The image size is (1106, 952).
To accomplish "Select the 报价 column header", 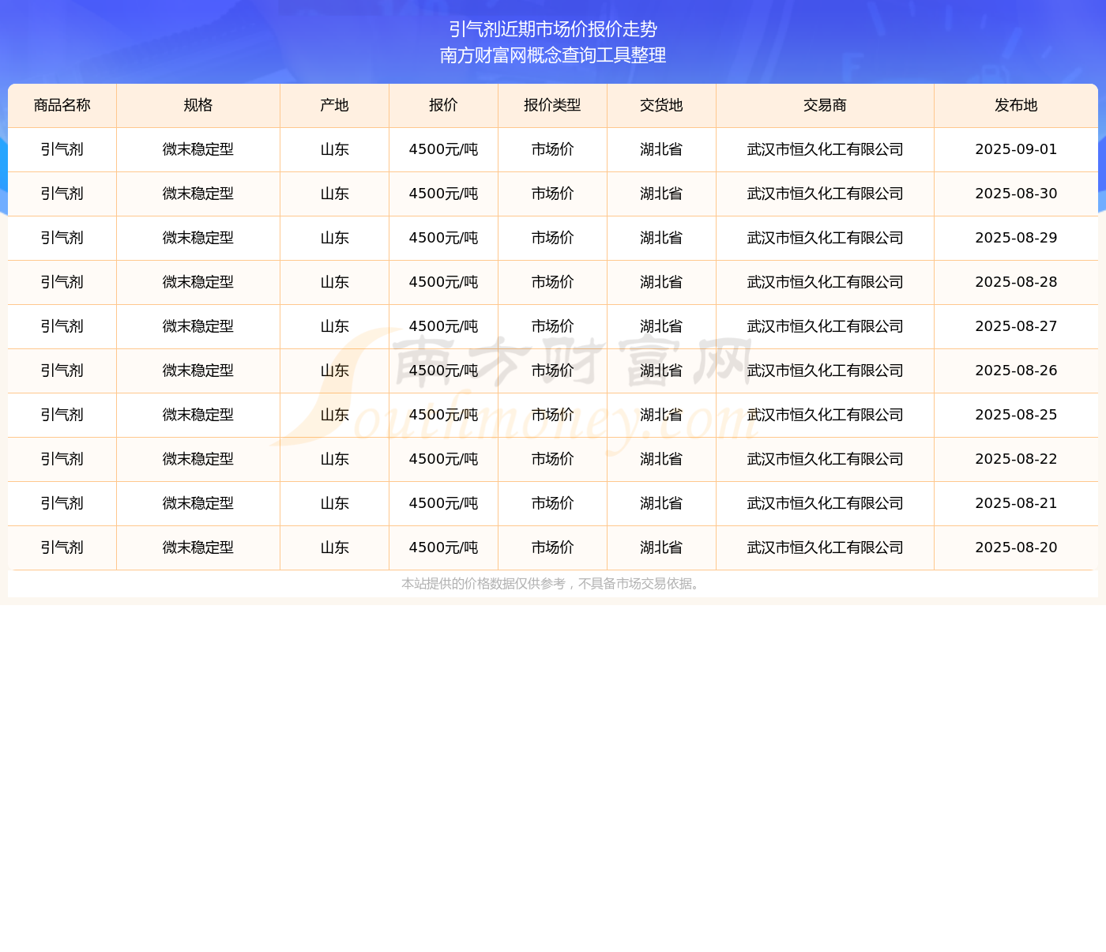I will (x=444, y=105).
